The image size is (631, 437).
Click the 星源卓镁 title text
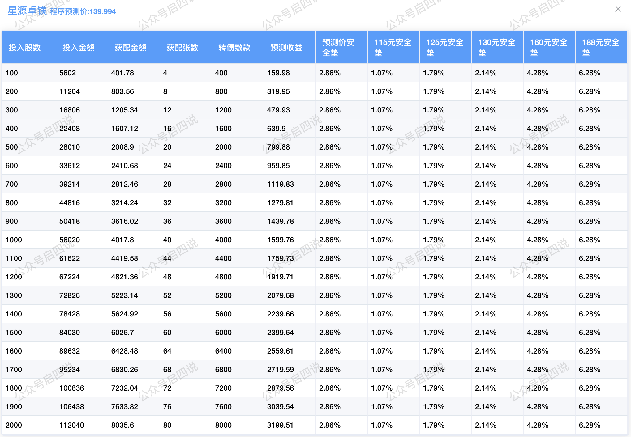point(27,11)
